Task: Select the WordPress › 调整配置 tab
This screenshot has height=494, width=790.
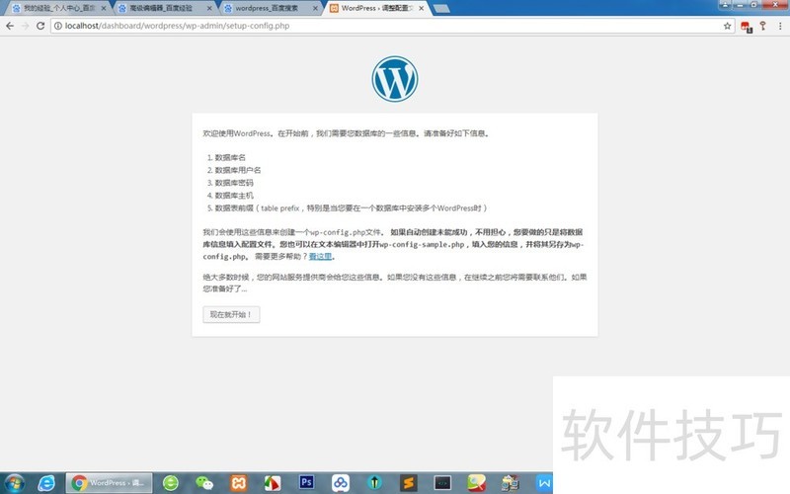Action: point(377,8)
